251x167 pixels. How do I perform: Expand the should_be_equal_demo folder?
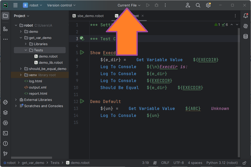(21, 69)
